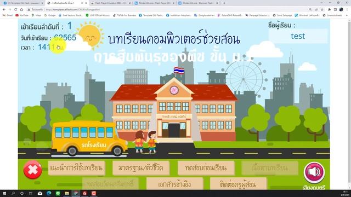Open Task View in taskbar
The width and height of the screenshot is (351, 197).
[x=31, y=193]
